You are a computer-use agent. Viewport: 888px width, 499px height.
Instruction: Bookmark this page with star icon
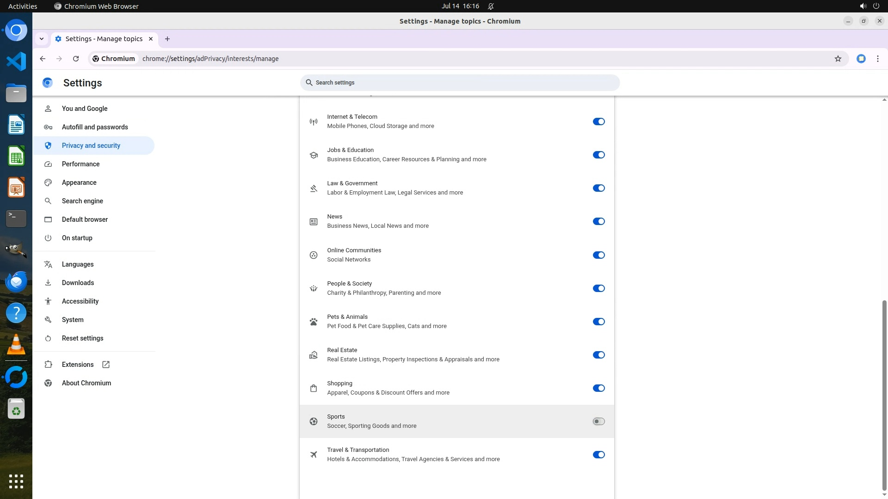click(838, 59)
